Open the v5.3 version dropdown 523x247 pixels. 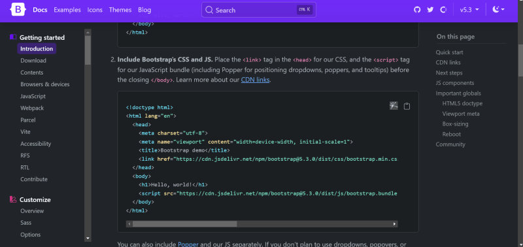[x=469, y=10]
